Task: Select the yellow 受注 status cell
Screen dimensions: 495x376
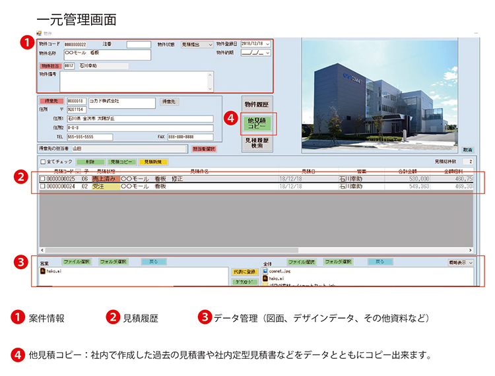Action: (106, 187)
